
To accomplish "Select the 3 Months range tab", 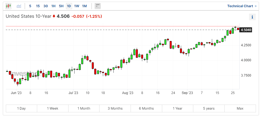I will [x=115, y=108].
